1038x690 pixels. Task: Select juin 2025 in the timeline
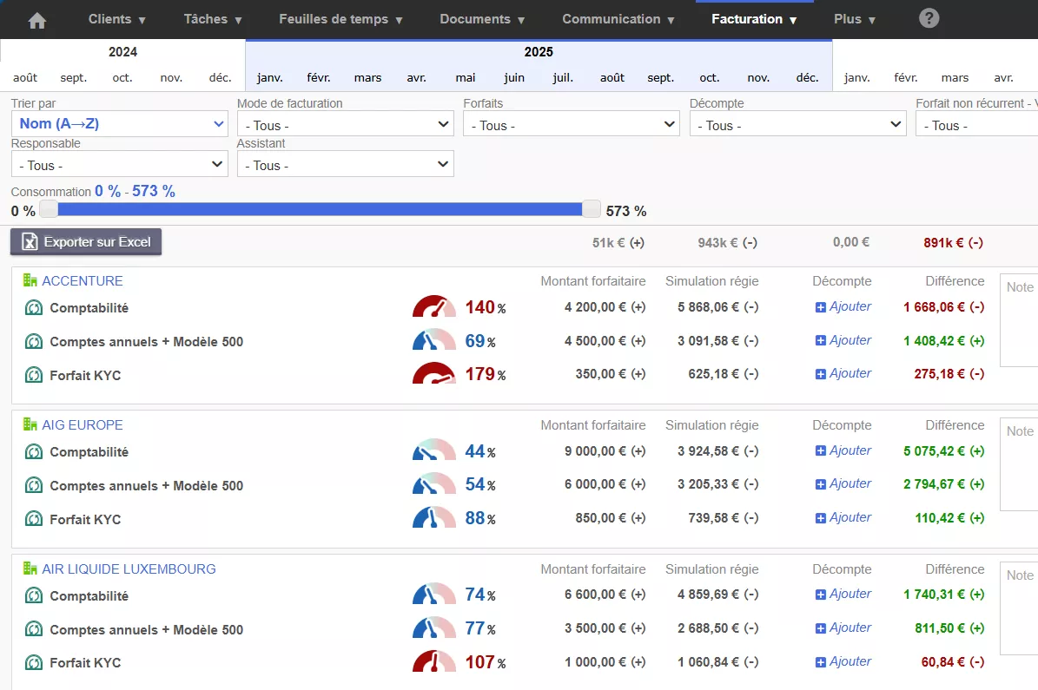click(514, 77)
